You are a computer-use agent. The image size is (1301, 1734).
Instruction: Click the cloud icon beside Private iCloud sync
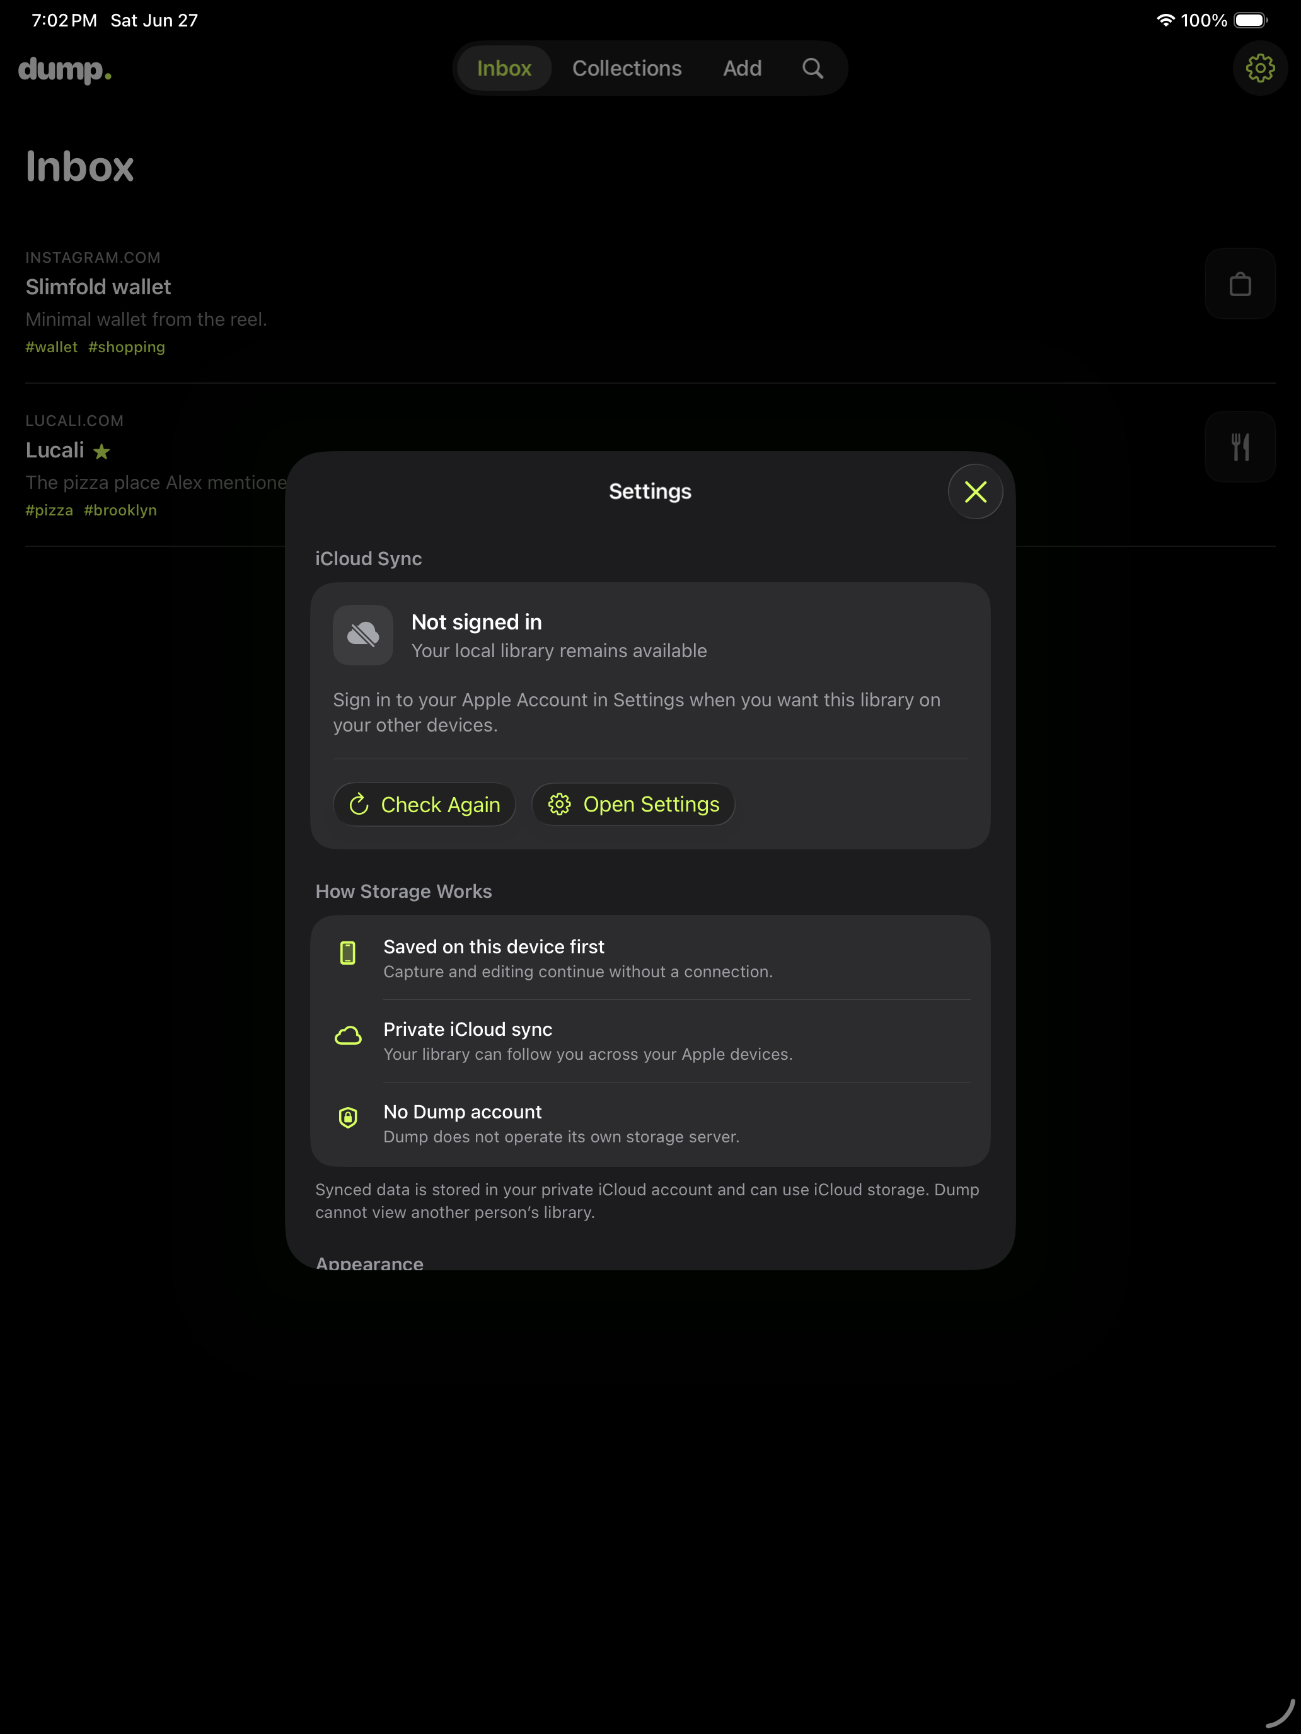(x=348, y=1035)
